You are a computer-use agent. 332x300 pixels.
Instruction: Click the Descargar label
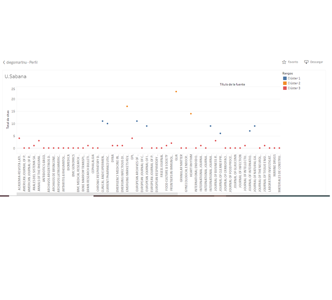pos(317,62)
